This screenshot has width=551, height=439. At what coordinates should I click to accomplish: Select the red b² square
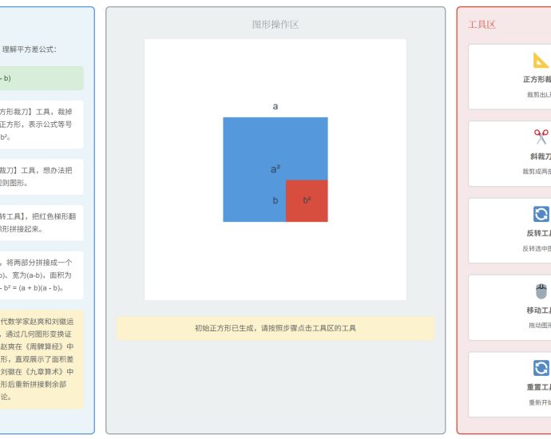coord(307,200)
